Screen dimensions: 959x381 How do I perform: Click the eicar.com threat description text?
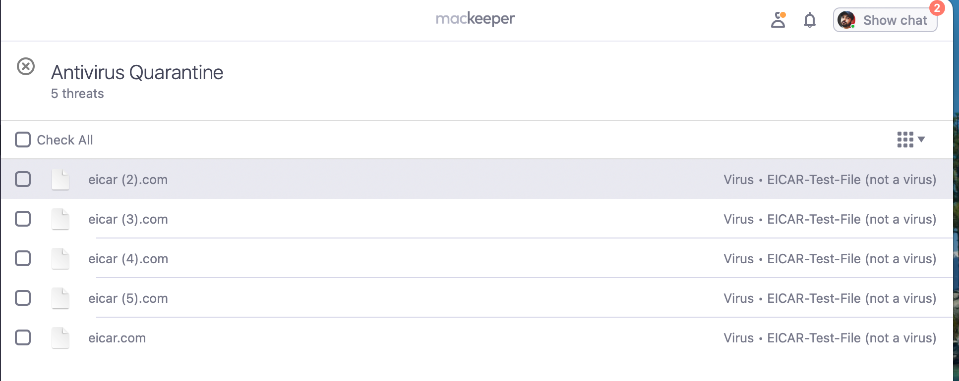click(x=830, y=338)
